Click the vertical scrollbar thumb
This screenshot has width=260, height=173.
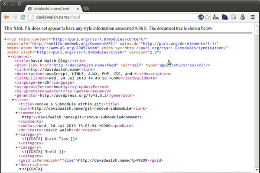tap(257, 31)
